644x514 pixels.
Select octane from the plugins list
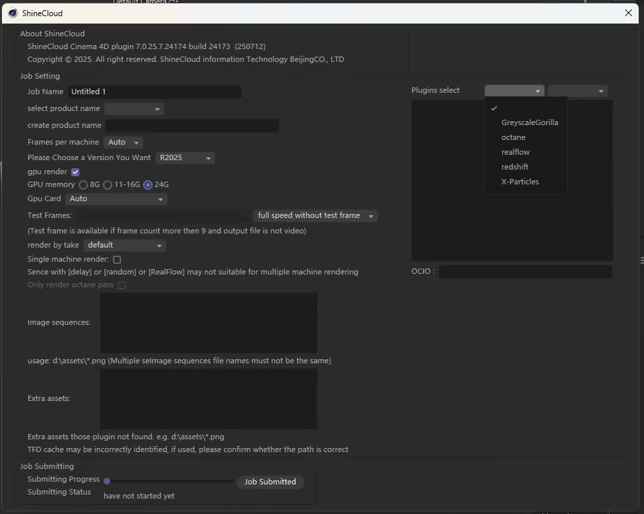tap(513, 137)
